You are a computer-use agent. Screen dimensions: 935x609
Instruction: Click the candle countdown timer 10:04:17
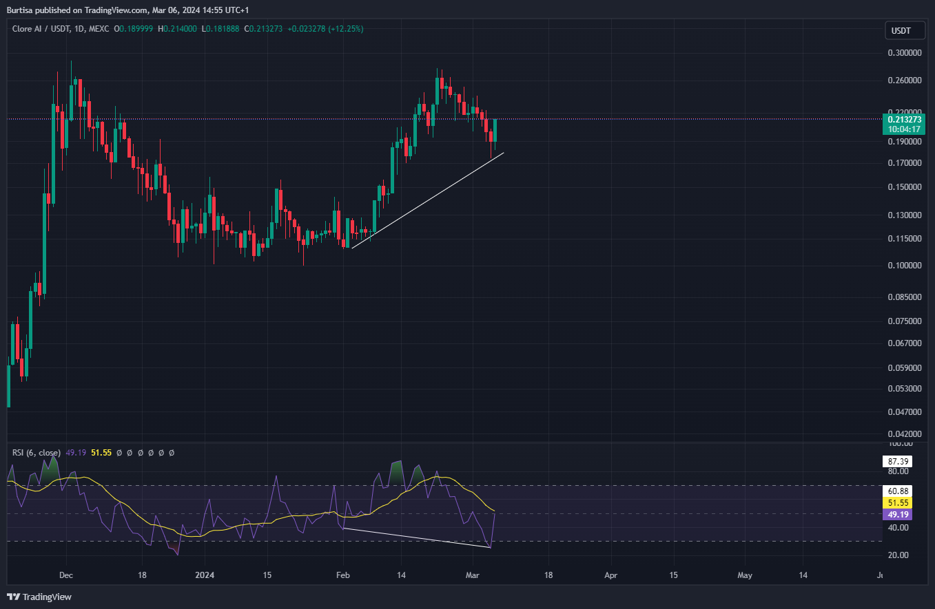click(x=905, y=129)
